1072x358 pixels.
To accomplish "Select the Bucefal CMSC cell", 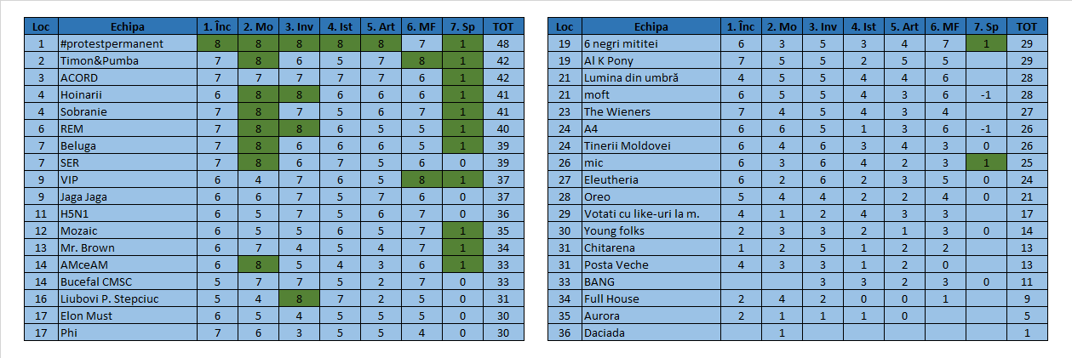I will pos(128,281).
